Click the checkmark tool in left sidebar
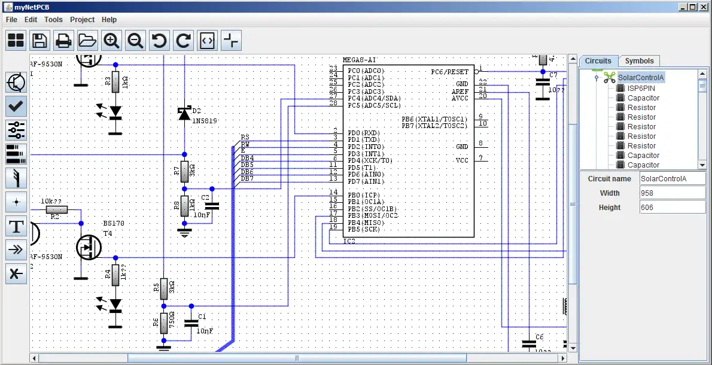The image size is (712, 365). [16, 107]
